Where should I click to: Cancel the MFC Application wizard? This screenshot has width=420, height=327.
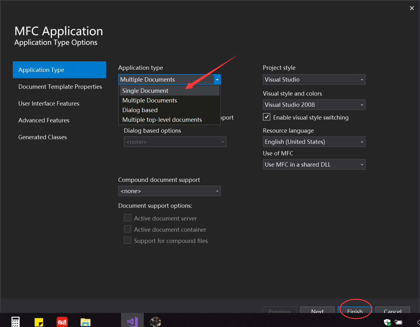[392, 311]
